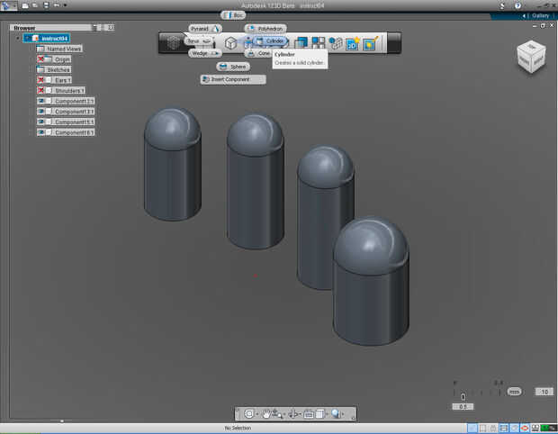Viewport: 558px width, 434px height.
Task: Open the Help question mark icon
Action: click(x=517, y=5)
